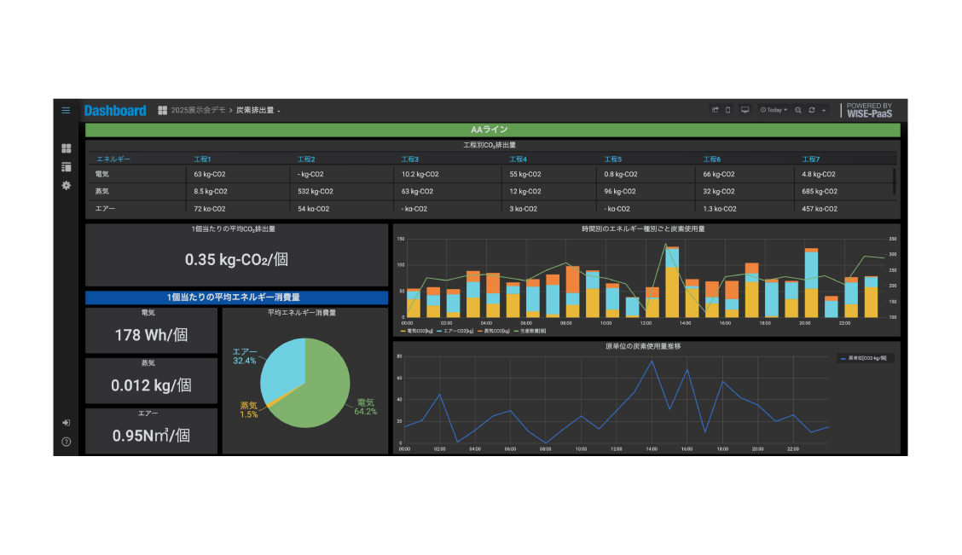Sort table by 工程1 column header
The image size is (962, 555).
click(202, 159)
